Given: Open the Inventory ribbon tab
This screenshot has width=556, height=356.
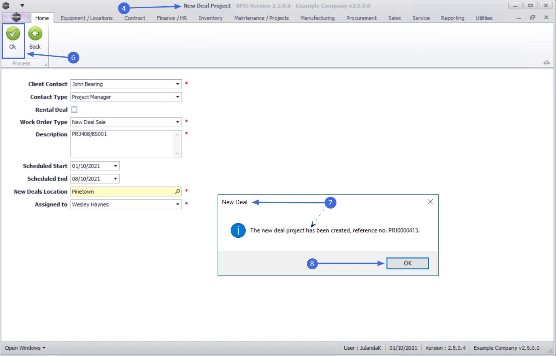Looking at the screenshot, I should (210, 18).
